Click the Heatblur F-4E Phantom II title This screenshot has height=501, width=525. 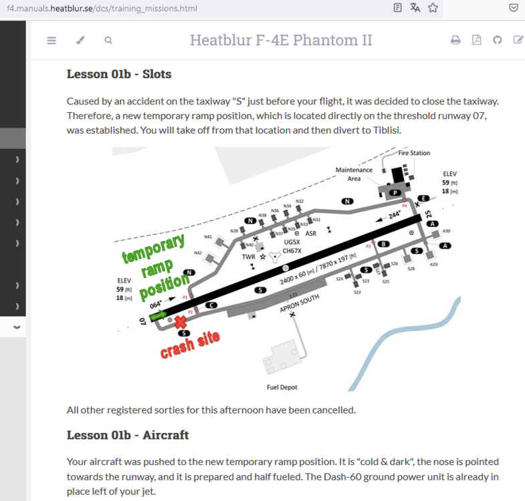(x=281, y=40)
